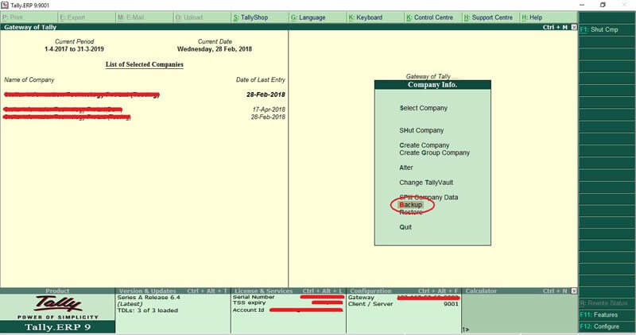This screenshot has height=335, width=636.
Task: Click the greyed Upload option
Action: [x=189, y=17]
